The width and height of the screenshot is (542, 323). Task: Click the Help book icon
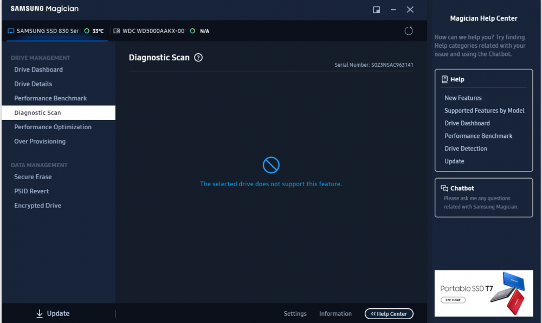[x=444, y=79]
